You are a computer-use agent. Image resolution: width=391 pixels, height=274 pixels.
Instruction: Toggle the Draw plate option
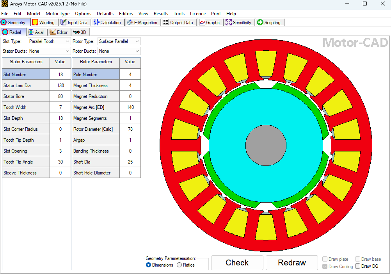pyautogui.click(x=325, y=259)
